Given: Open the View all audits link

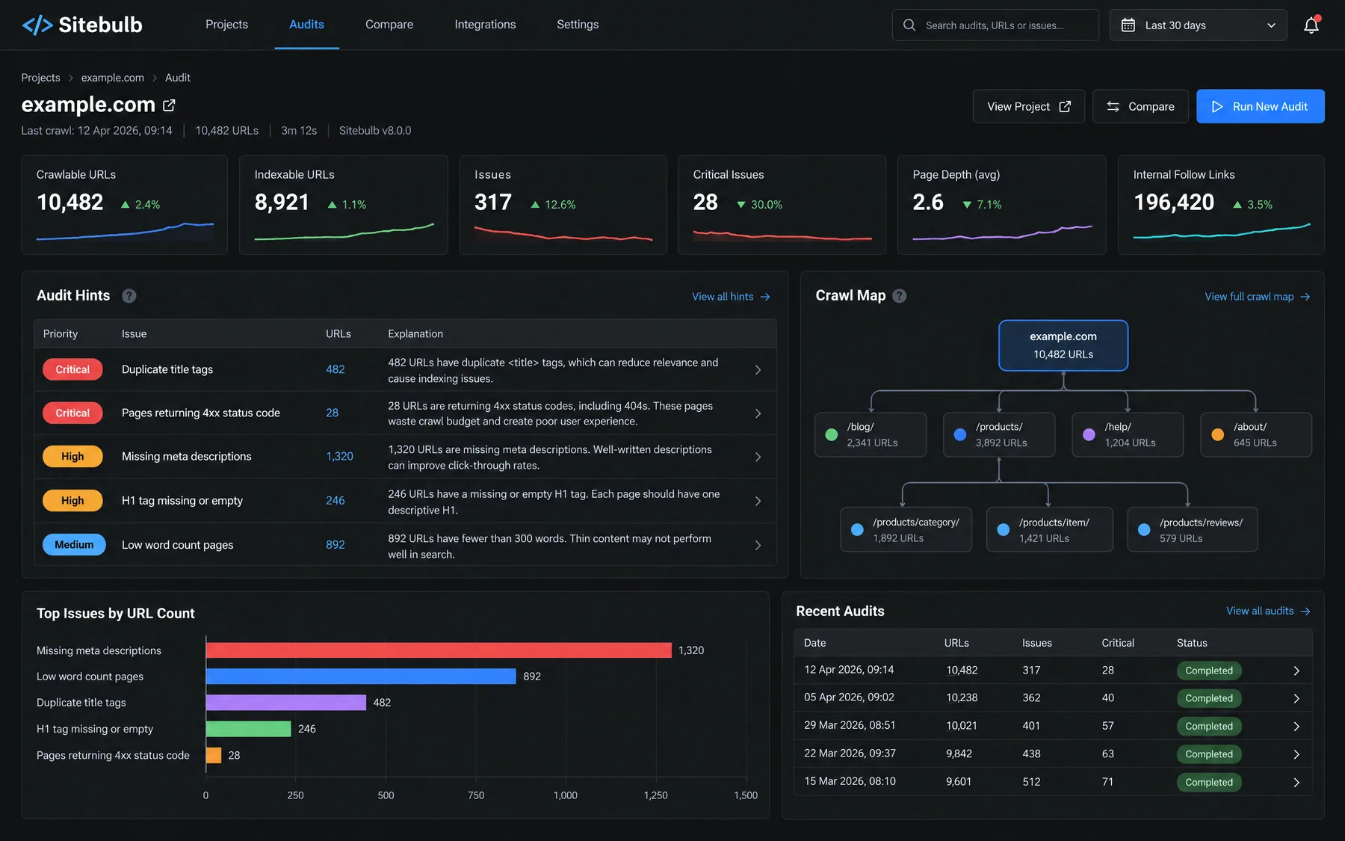Looking at the screenshot, I should click(1268, 611).
